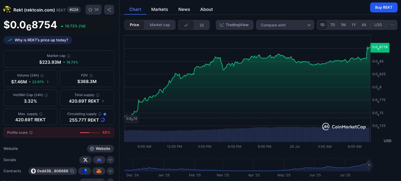Switch to the About tab
Image resolution: width=401 pixels, height=181 pixels.
[207, 9]
